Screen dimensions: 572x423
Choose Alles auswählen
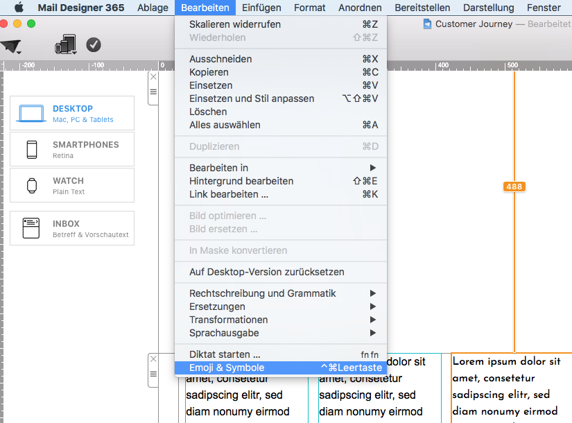[x=281, y=125]
